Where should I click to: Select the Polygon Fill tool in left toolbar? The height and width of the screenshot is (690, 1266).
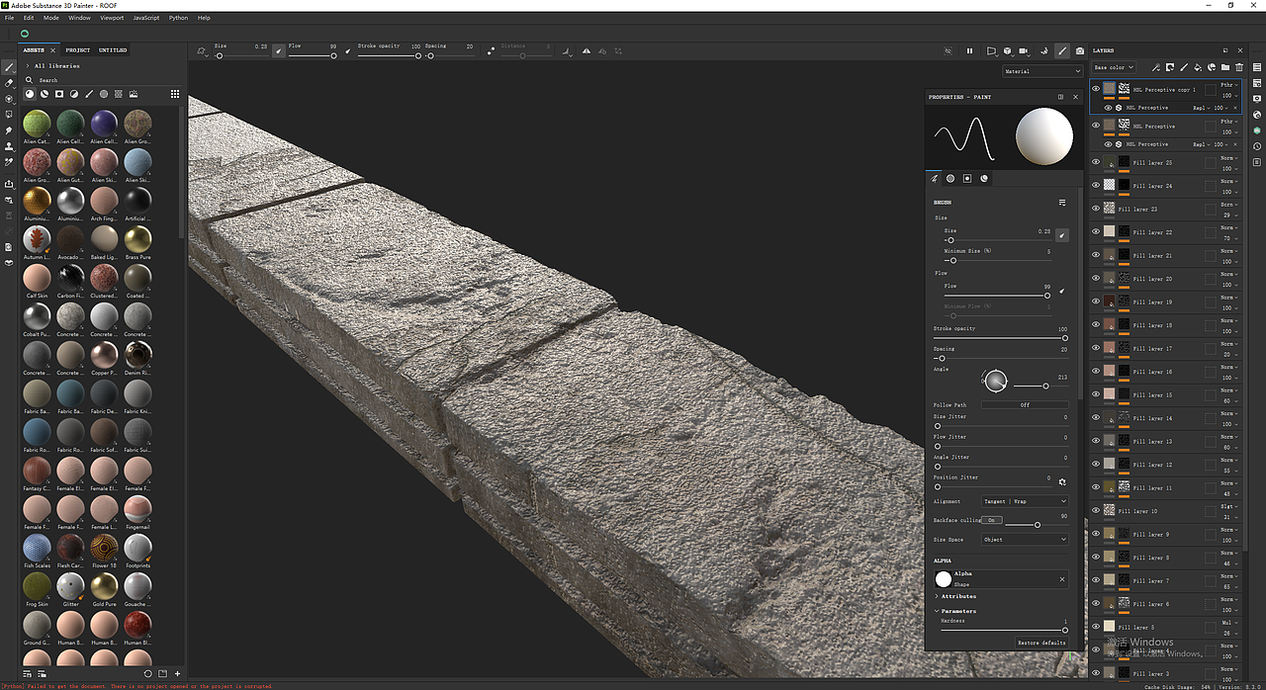(x=9, y=115)
